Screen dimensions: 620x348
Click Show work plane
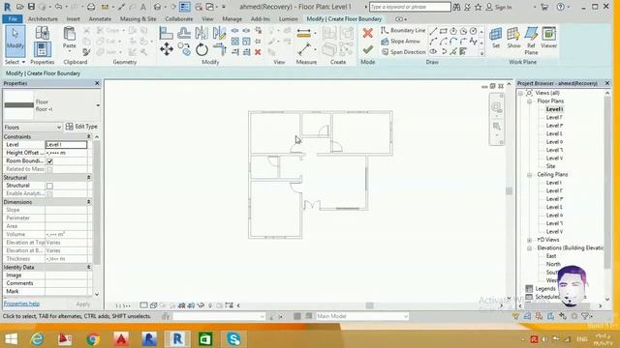point(513,38)
